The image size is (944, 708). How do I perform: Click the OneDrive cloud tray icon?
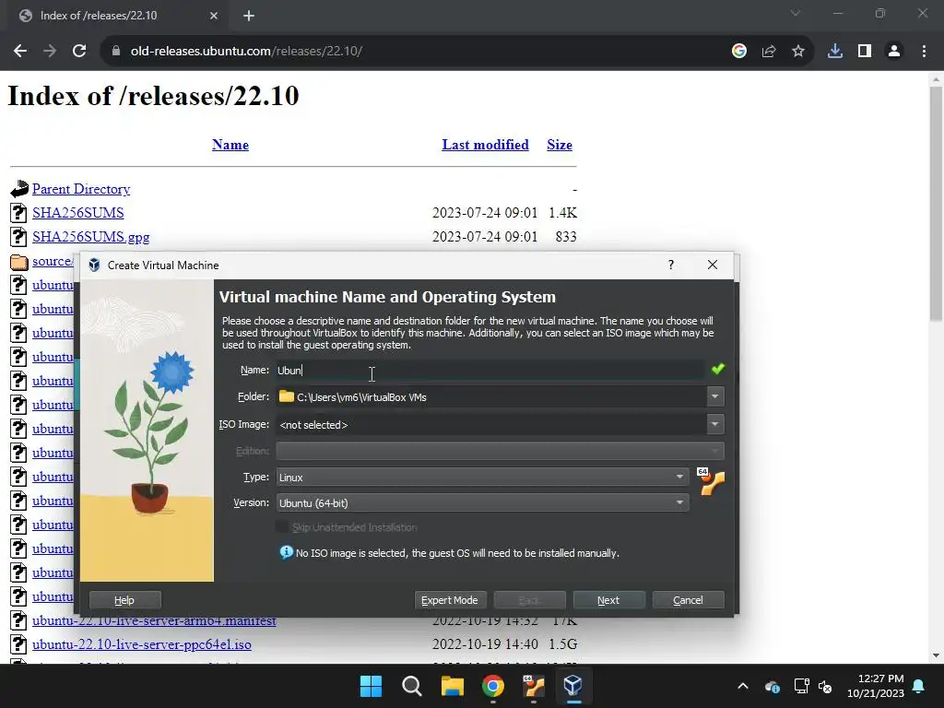tap(773, 686)
